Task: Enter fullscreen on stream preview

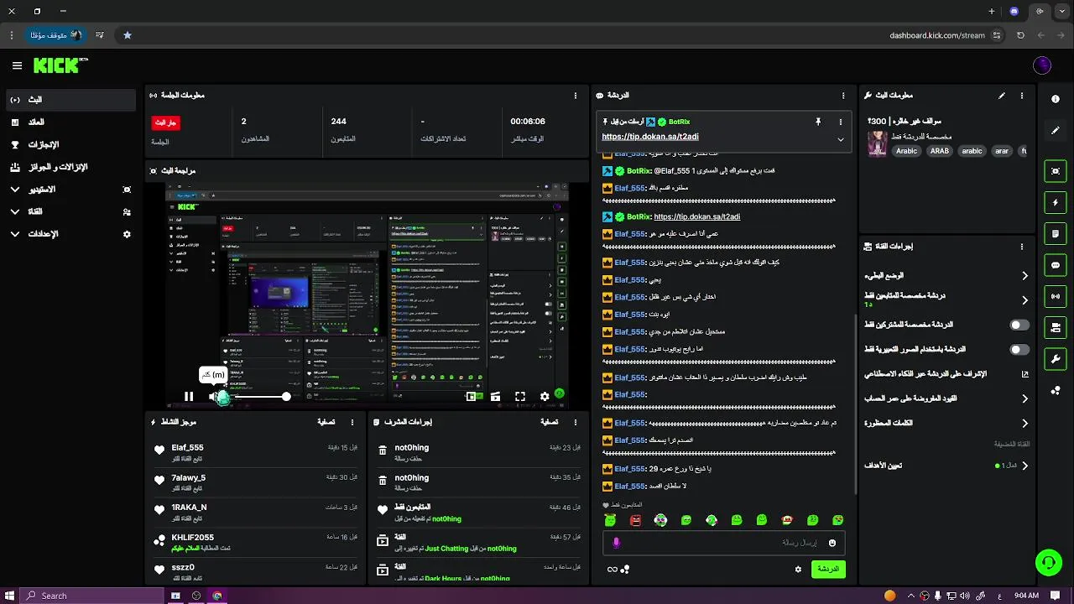Action: click(x=520, y=396)
